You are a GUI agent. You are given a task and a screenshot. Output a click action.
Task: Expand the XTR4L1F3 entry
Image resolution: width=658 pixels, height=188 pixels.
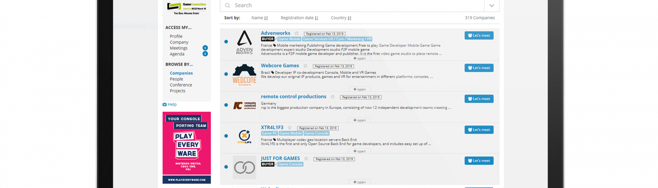pos(359,151)
